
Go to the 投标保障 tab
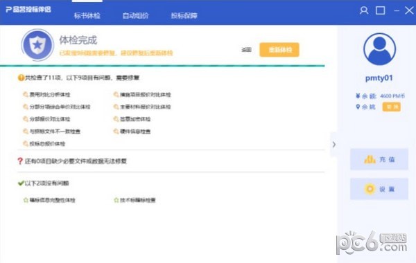pyautogui.click(x=184, y=15)
